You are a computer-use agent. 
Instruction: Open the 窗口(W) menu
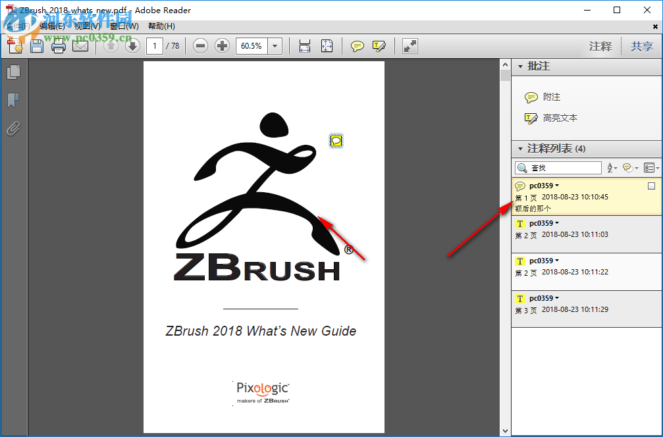(124, 26)
